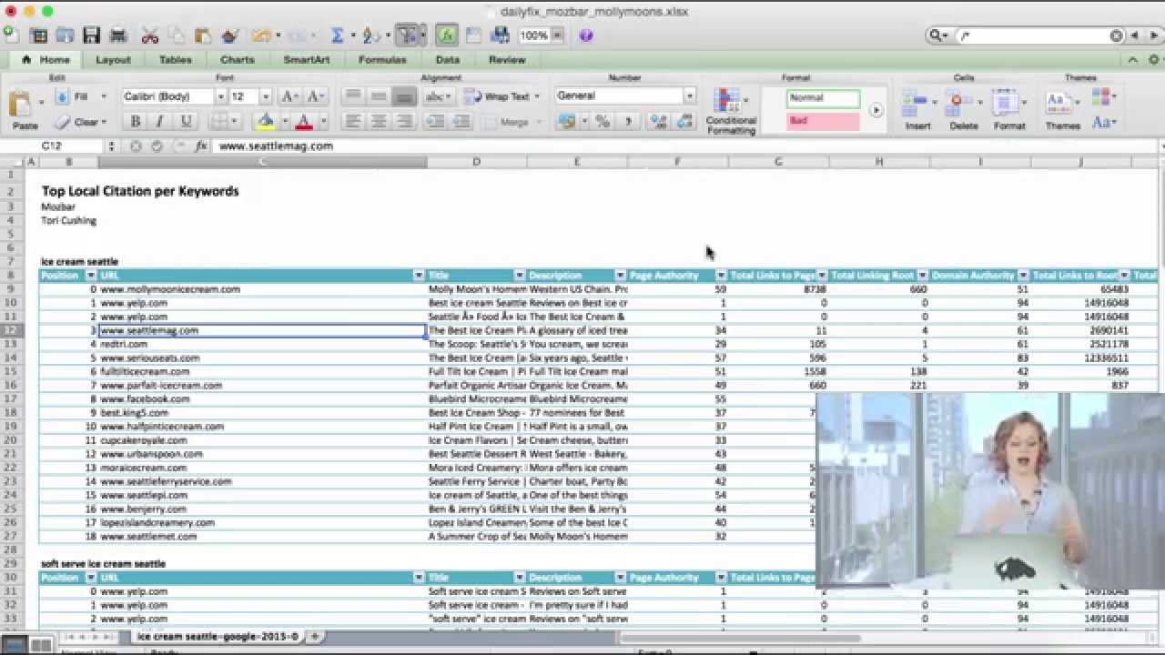Click the Save floppy disk icon
This screenshot has height=655, width=1165.
91,35
